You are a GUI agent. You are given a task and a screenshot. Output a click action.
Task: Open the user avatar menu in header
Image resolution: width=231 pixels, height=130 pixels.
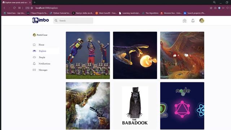click(202, 21)
